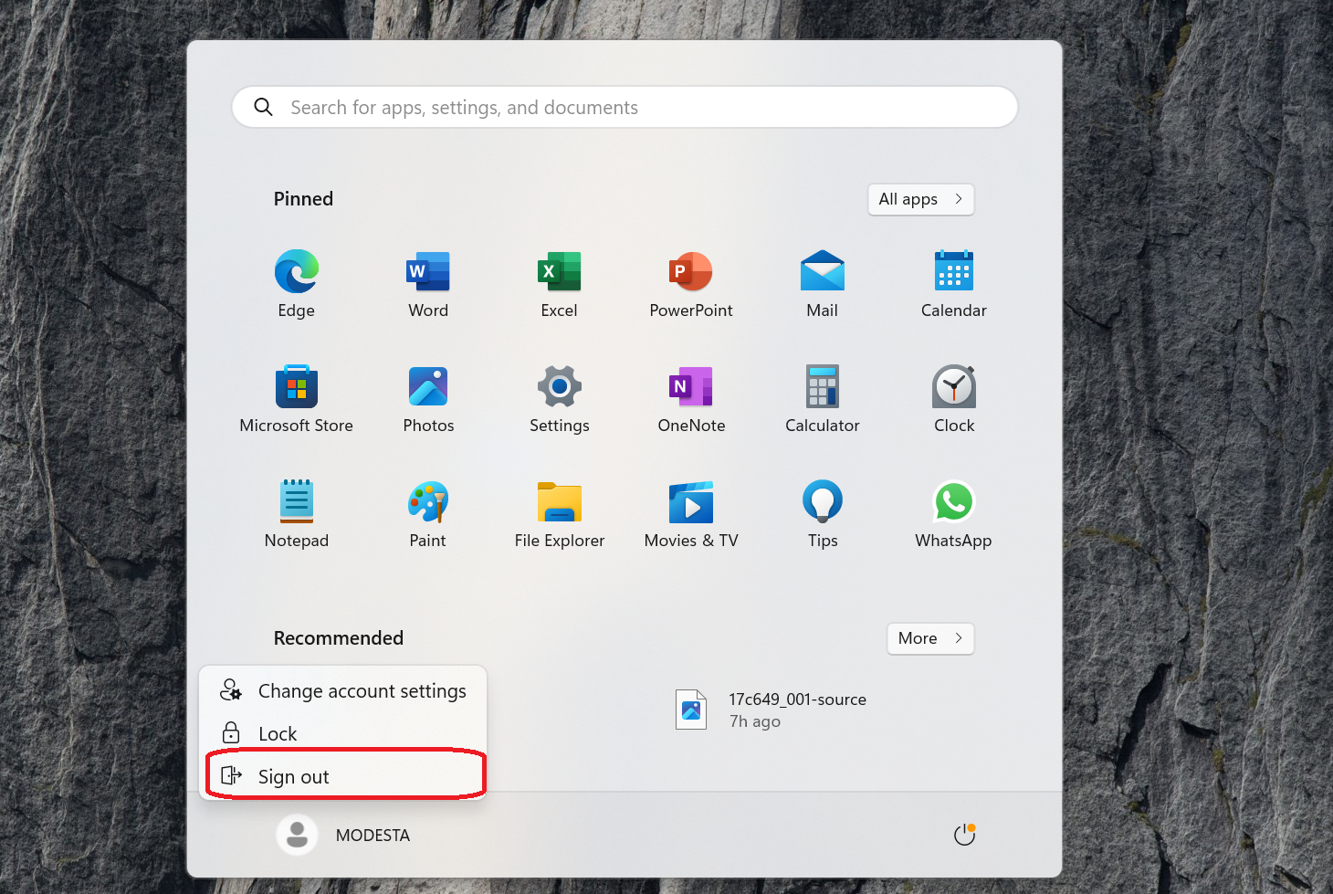Open the Photos app
Screen dimensions: 1333x894
coord(427,398)
